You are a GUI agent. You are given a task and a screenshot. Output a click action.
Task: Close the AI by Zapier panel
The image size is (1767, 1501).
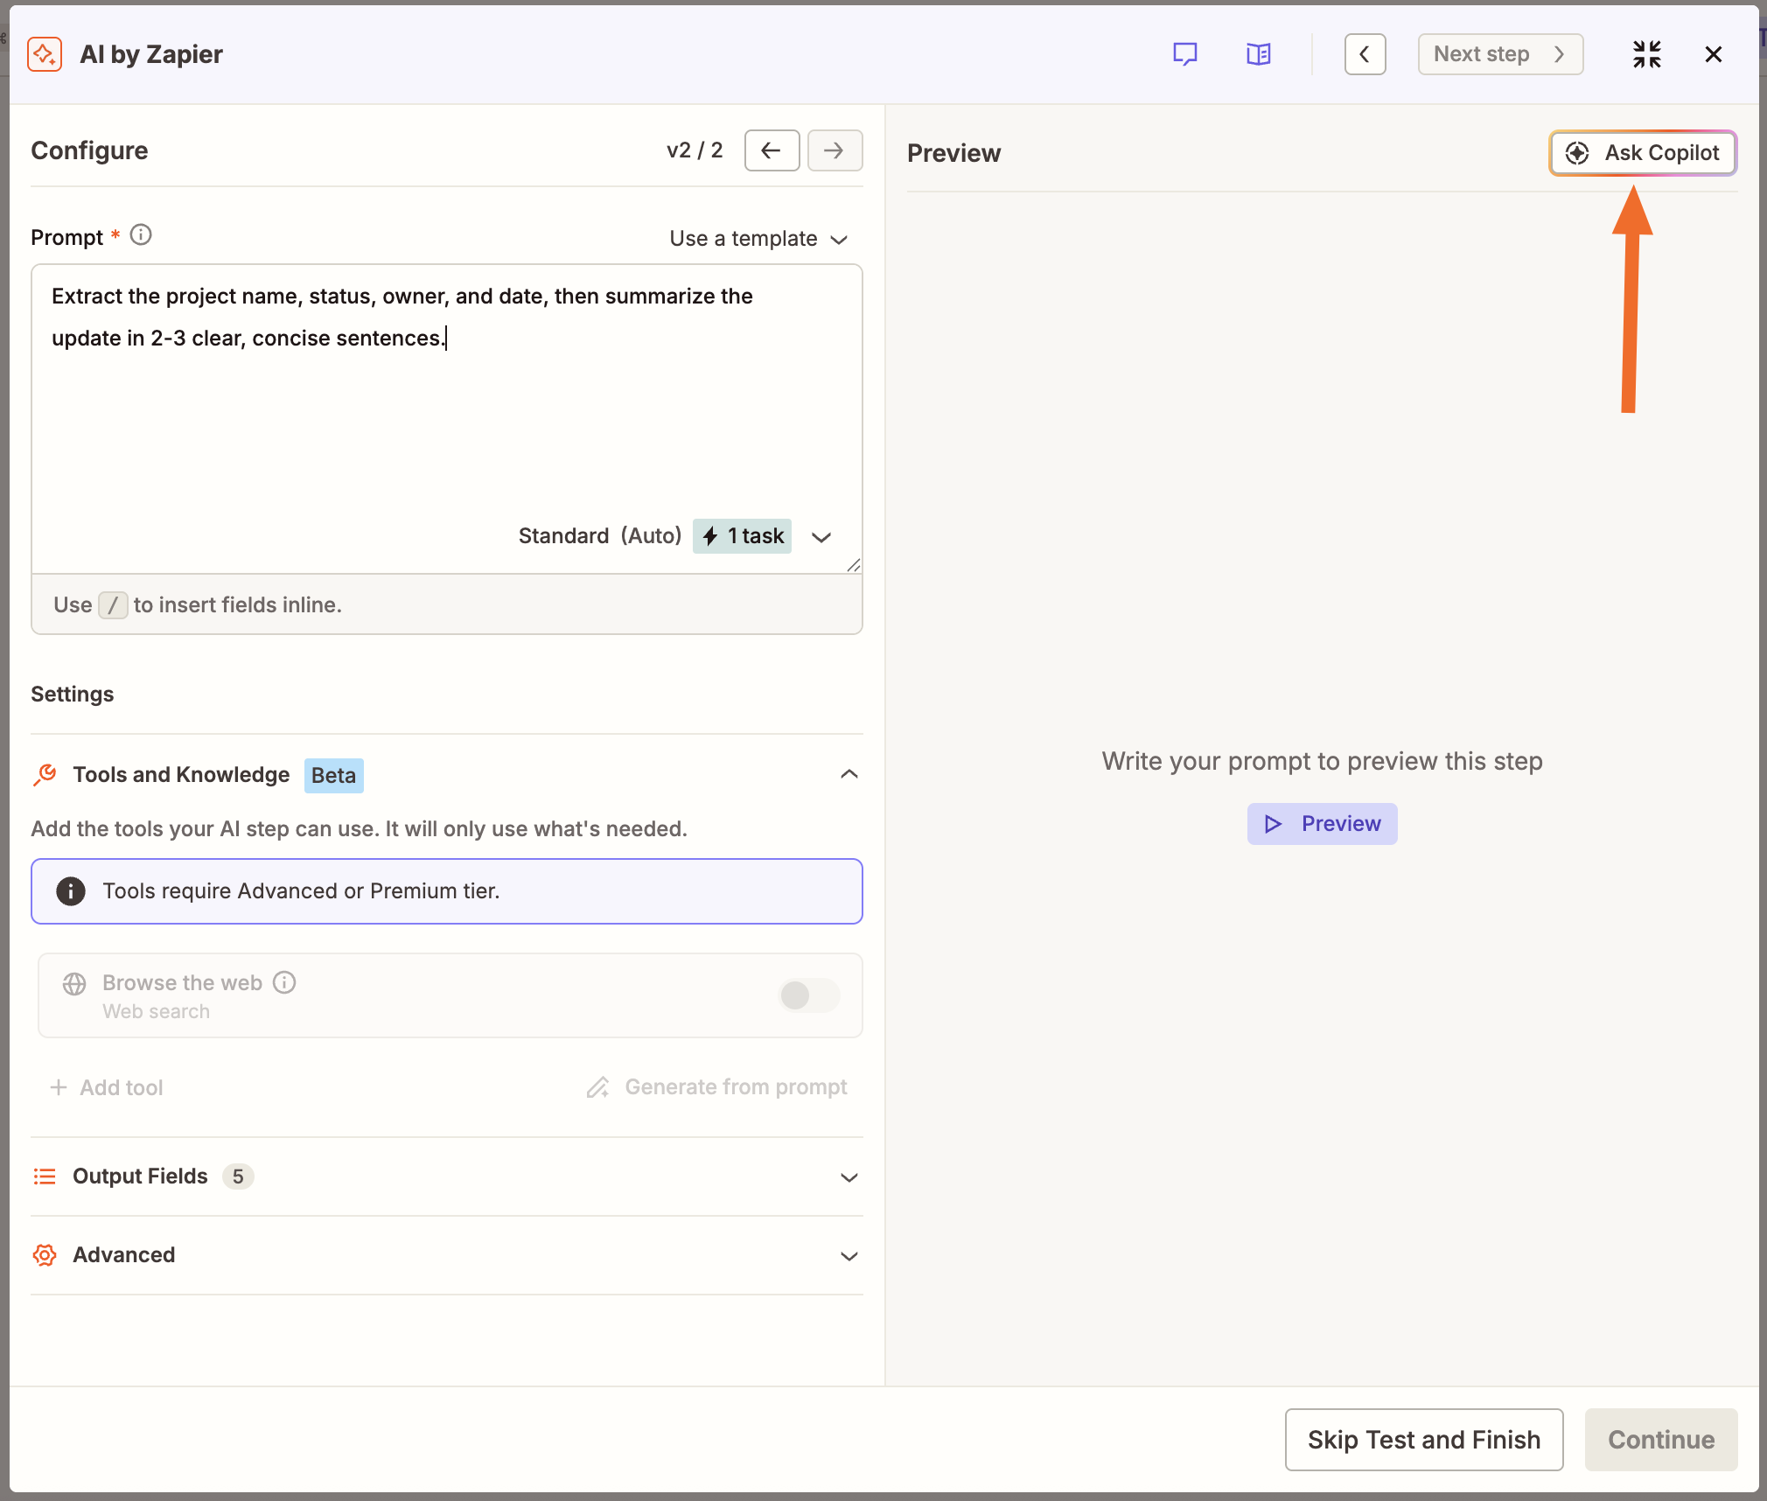point(1713,54)
